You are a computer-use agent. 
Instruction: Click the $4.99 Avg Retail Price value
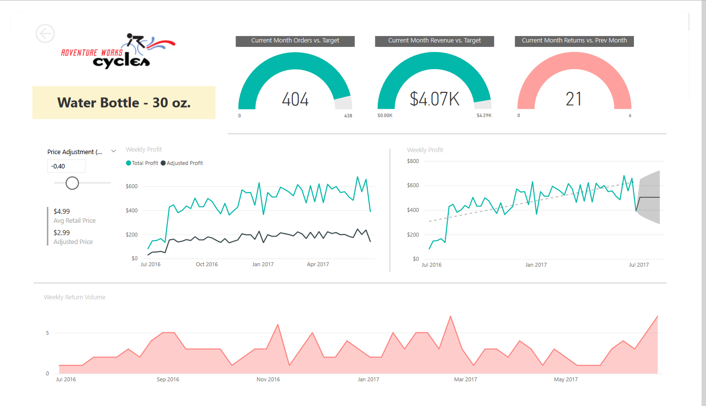tap(62, 211)
